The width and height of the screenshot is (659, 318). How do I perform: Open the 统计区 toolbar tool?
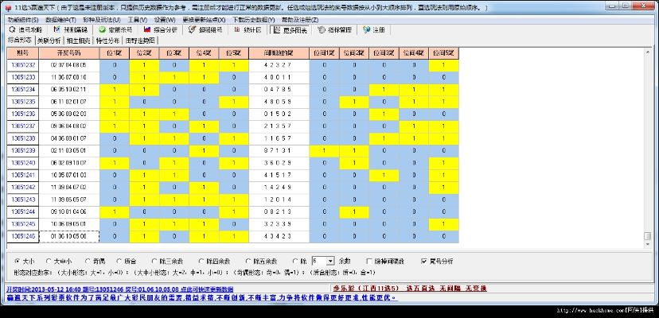(248, 30)
